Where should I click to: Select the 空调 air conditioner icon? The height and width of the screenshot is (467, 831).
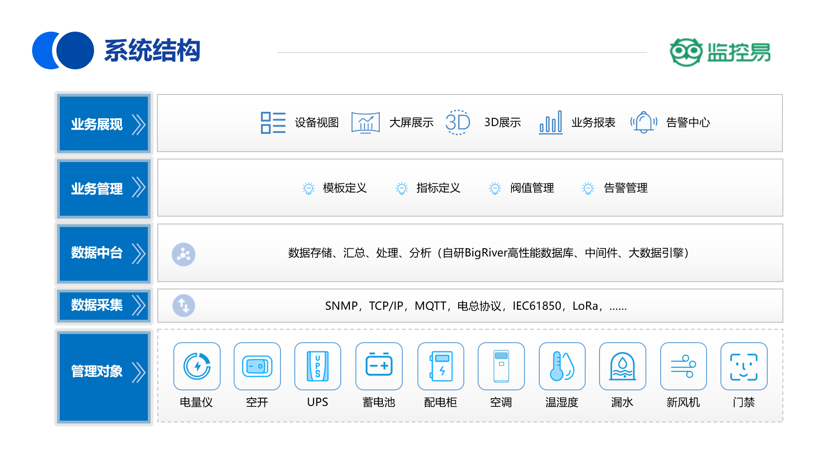tap(501, 366)
